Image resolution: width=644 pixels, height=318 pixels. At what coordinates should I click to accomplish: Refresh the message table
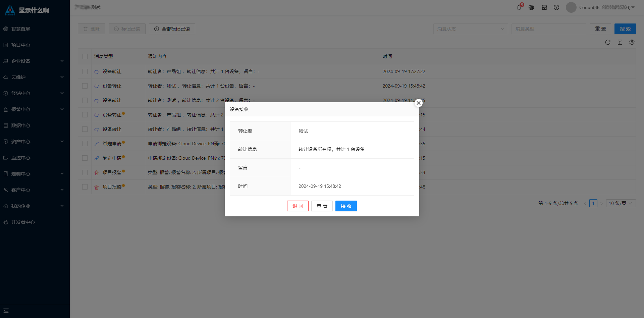[608, 42]
